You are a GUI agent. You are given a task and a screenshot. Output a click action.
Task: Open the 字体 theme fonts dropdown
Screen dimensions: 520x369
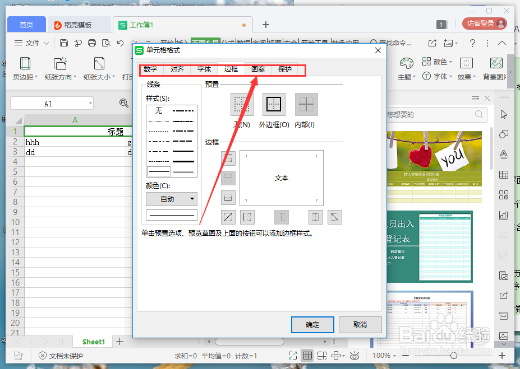438,77
